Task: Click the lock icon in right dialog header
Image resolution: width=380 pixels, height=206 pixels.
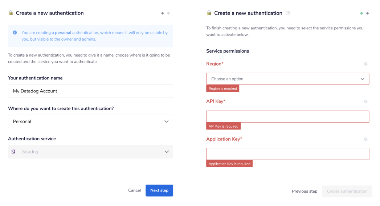Action: pyautogui.click(x=209, y=13)
